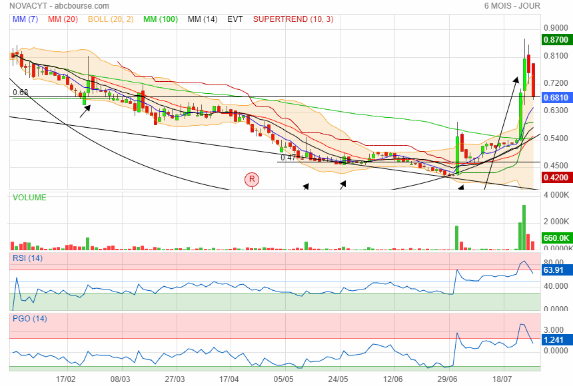The height and width of the screenshot is (386, 573).
Task: Click the EVT legend label
Action: (x=235, y=19)
